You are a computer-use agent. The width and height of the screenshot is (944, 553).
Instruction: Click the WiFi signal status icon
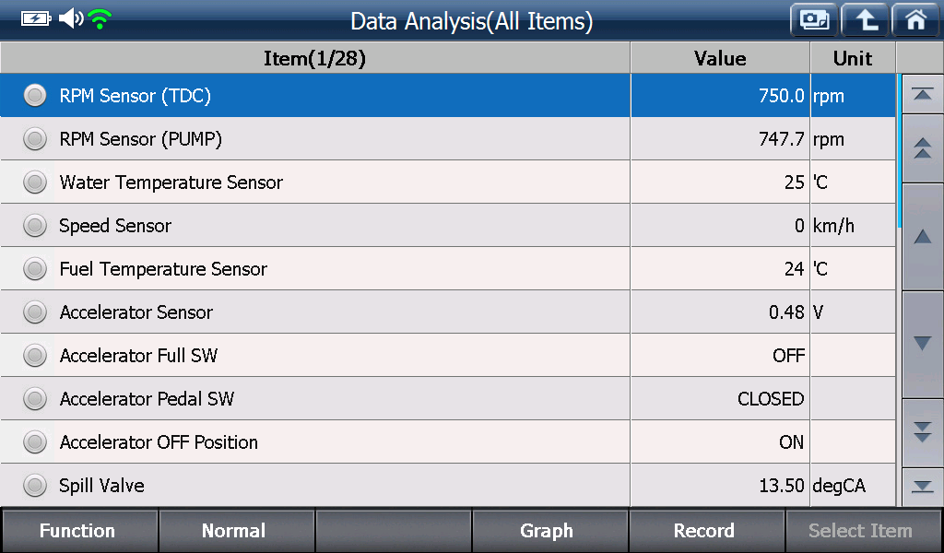(100, 19)
